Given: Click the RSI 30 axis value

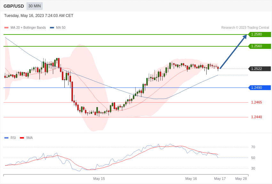Looking at the screenshot, I should pos(253,168).
